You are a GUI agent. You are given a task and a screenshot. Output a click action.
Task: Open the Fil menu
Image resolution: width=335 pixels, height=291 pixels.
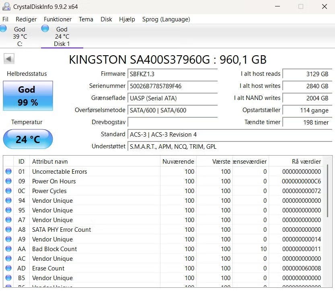(x=5, y=19)
